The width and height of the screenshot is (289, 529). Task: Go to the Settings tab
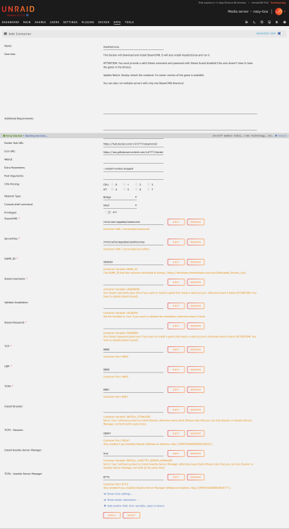pos(70,23)
